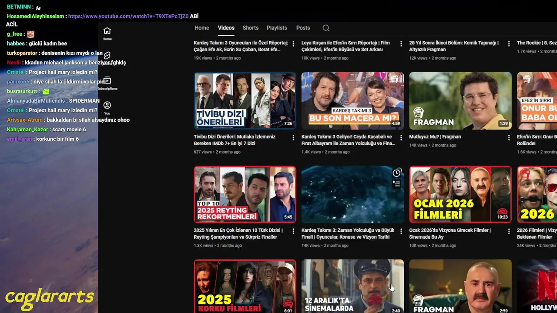557x313 pixels.
Task: Open options menu for Tivibu Dizi Önerileri video
Action: 293,137
